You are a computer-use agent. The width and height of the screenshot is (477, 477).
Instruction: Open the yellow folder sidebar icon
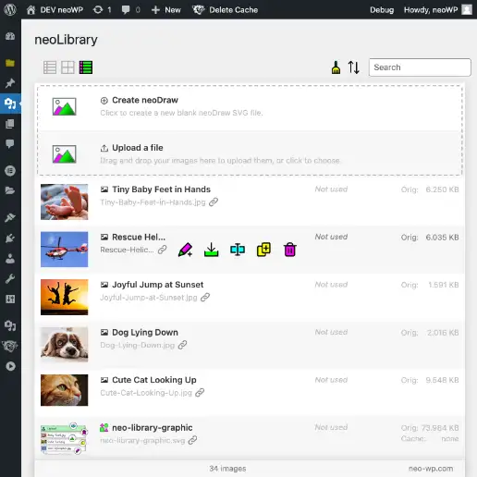[10, 63]
